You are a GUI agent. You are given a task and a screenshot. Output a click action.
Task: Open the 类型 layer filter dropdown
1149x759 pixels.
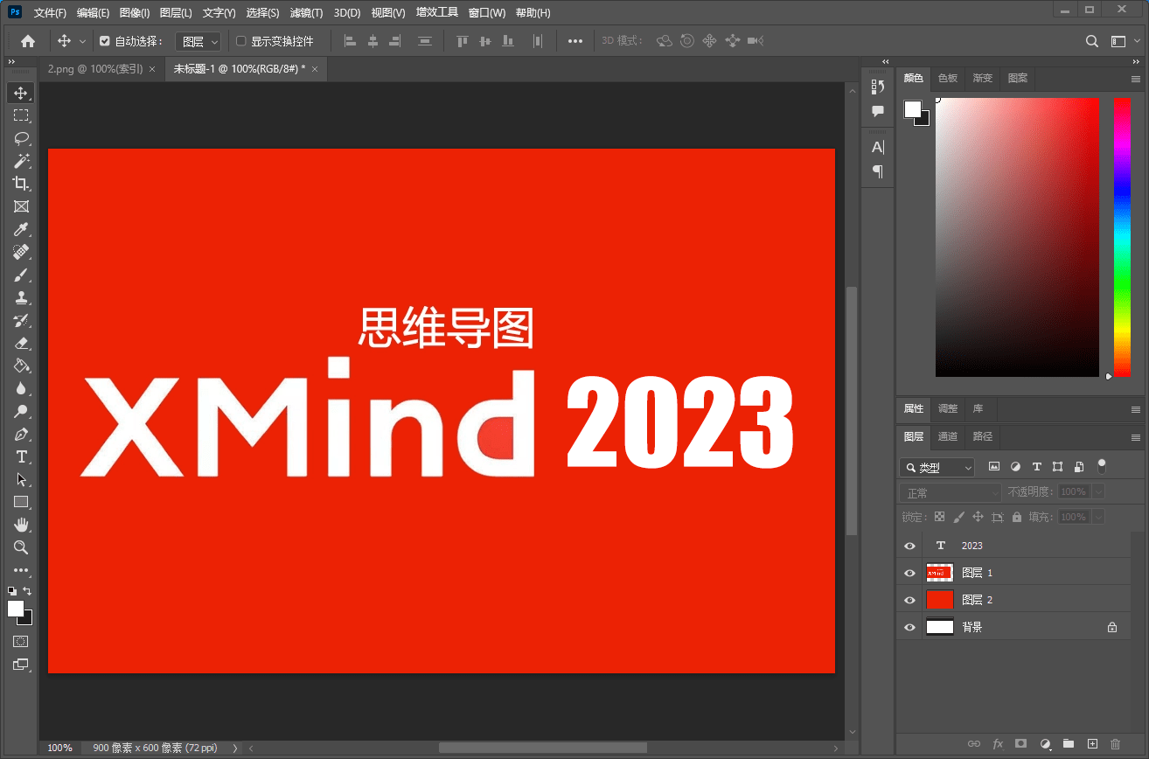(x=937, y=468)
